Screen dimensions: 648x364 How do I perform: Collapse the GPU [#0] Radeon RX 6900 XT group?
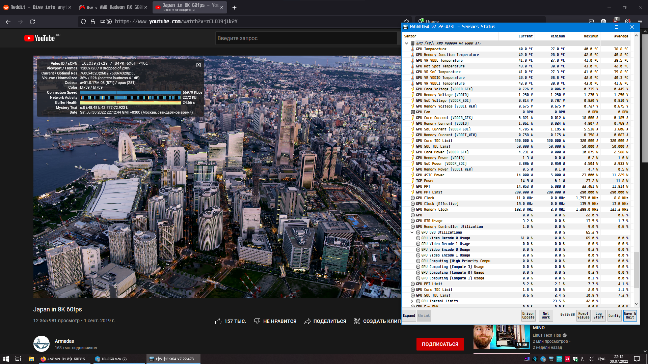[x=406, y=43]
